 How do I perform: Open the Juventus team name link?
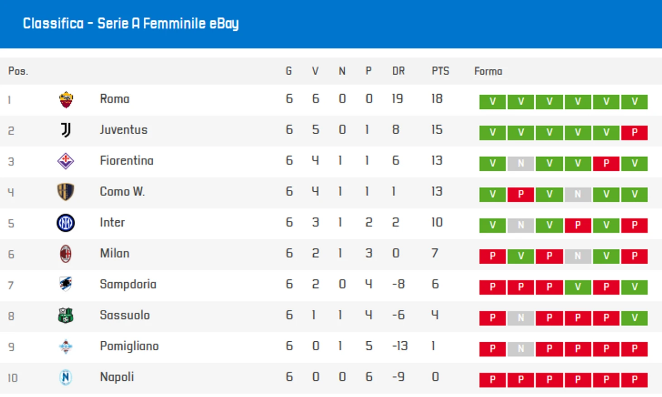[123, 130]
